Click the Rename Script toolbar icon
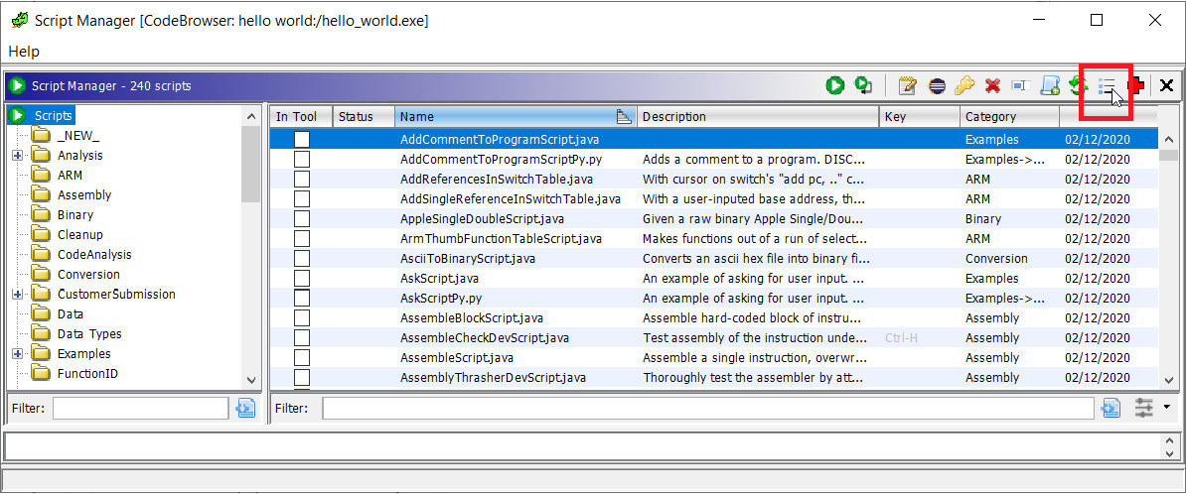 pos(1021,85)
